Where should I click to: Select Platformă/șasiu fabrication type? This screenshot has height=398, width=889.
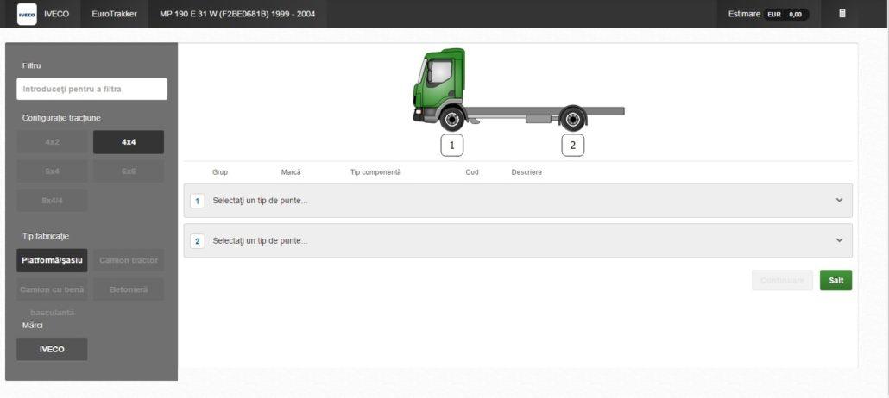[x=52, y=260]
